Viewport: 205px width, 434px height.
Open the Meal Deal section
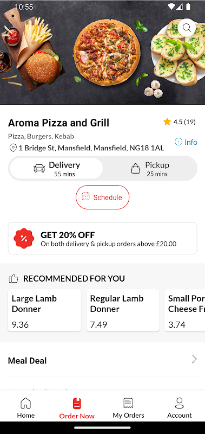(102, 360)
